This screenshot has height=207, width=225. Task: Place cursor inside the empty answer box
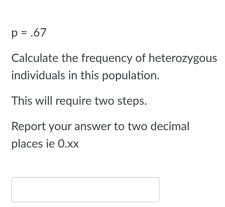coord(85,189)
